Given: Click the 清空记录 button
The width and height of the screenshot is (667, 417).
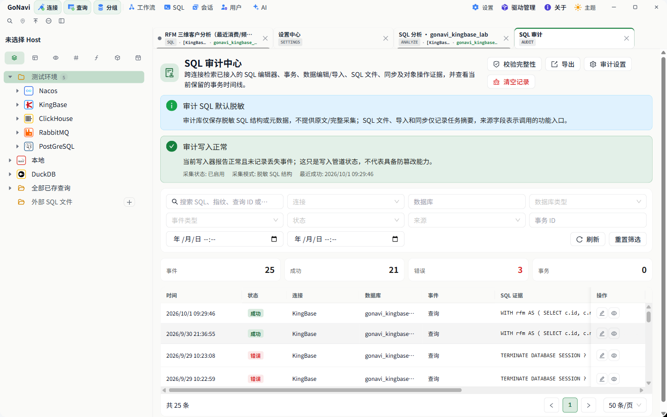Looking at the screenshot, I should 511,82.
